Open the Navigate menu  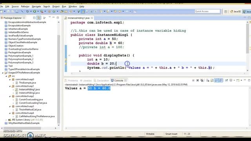36,7
